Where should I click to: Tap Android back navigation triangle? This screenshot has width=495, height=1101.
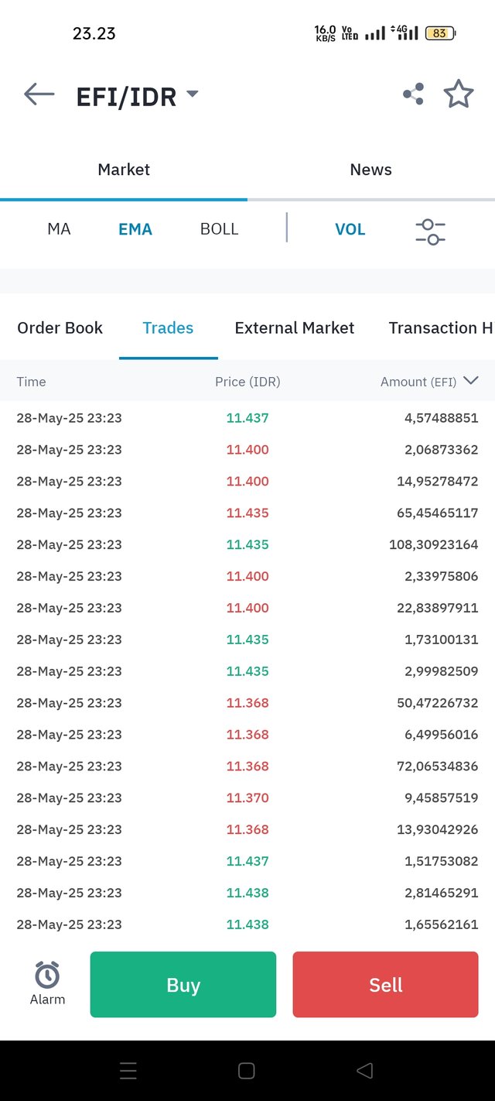click(364, 1071)
